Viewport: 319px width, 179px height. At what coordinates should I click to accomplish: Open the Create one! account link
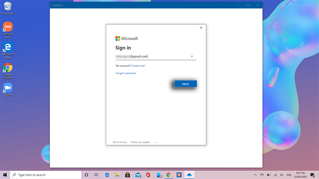tap(138, 66)
